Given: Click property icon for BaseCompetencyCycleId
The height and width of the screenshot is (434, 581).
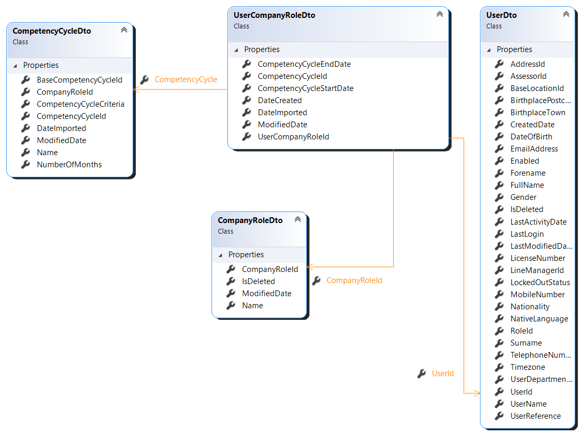Looking at the screenshot, I should tap(26, 80).
